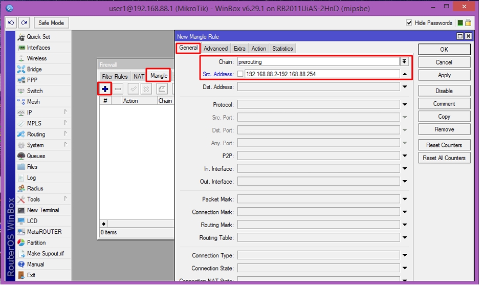The width and height of the screenshot is (482, 287).
Task: Toggle Safe Mode button
Action: 51,23
